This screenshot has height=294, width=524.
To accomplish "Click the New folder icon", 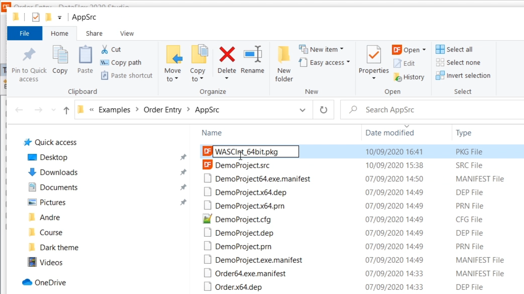I will [284, 55].
